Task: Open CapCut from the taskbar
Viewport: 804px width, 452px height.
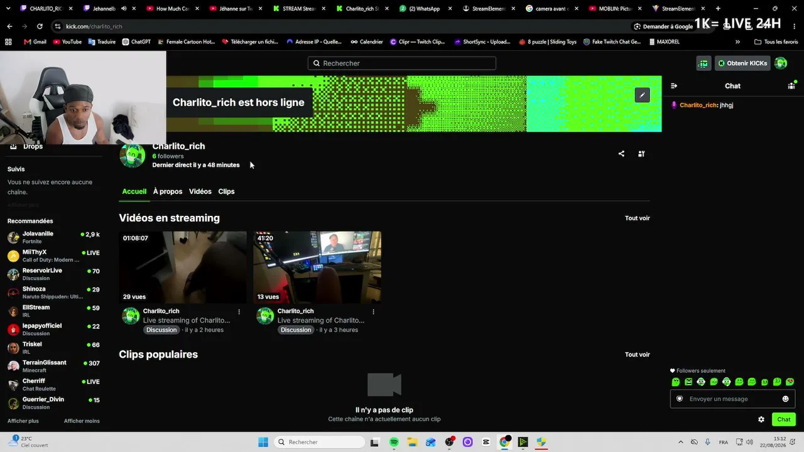Action: 486,442
